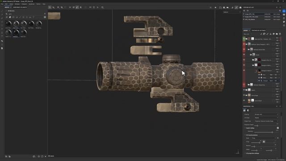Click the delete layer trash icon
286x161 pixels.
280,34
